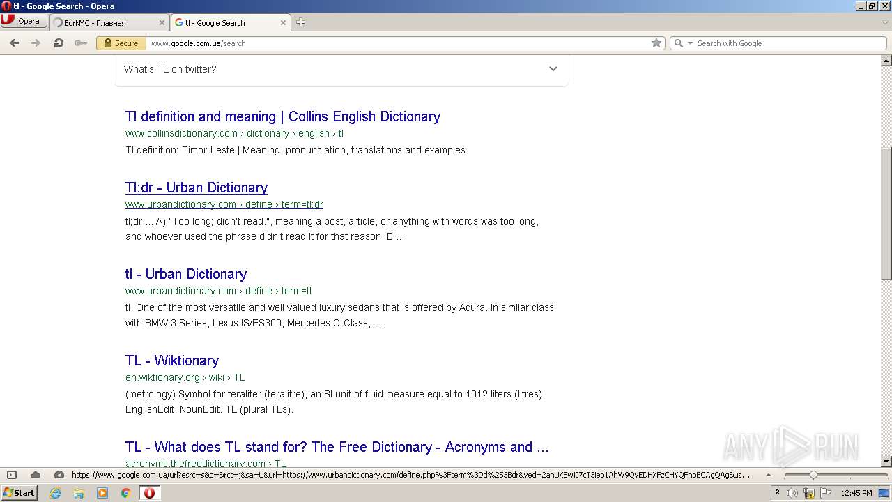Click the Secure padlock badge
This screenshot has height=502, width=892.
coord(120,43)
